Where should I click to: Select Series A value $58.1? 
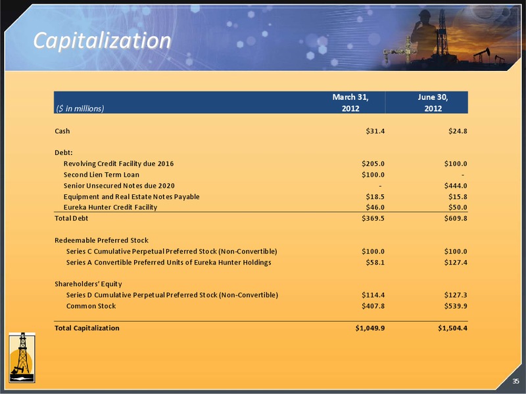(x=375, y=262)
